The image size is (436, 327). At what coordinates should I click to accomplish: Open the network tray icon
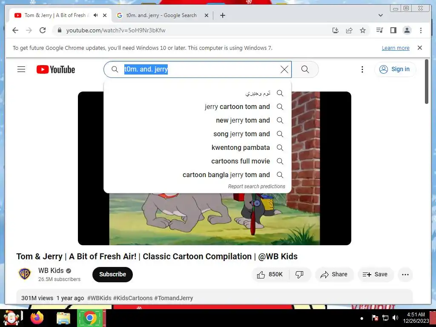tap(385, 318)
